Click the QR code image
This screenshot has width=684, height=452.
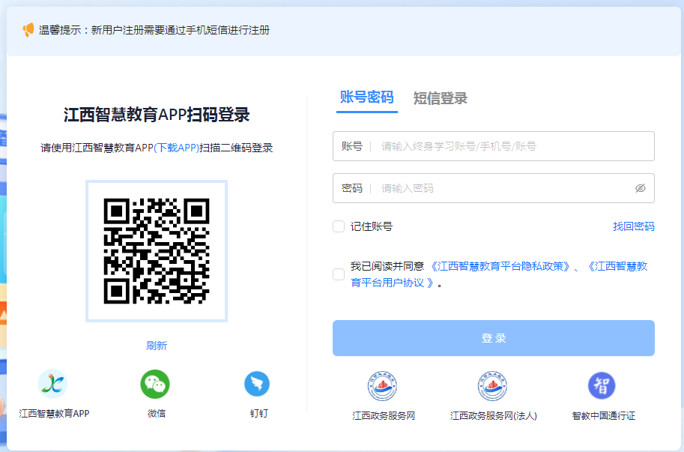pyautogui.click(x=157, y=251)
